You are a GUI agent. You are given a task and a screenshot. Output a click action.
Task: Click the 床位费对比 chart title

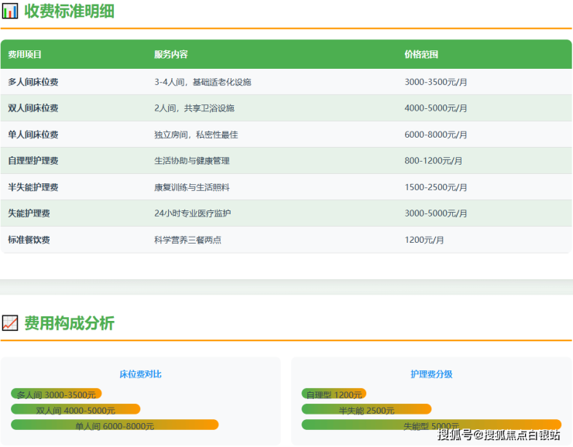click(x=140, y=374)
